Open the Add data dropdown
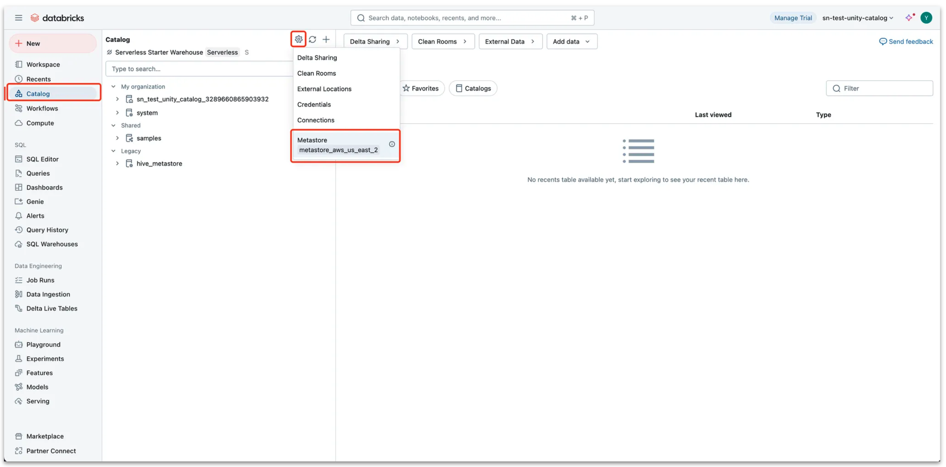The image size is (946, 467). (x=571, y=41)
